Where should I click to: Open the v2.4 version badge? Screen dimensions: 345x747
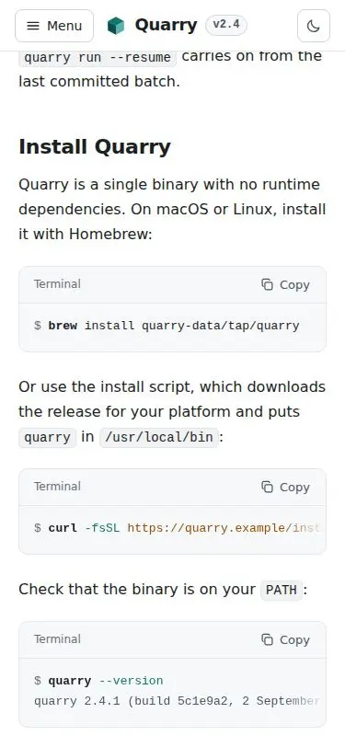pyautogui.click(x=226, y=25)
